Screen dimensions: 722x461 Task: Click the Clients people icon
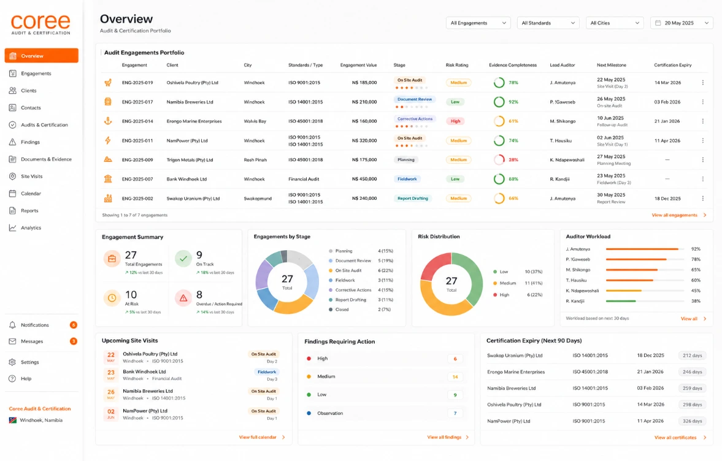tap(12, 91)
